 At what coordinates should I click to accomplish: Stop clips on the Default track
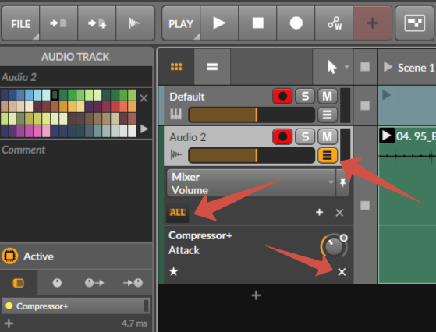point(365,105)
